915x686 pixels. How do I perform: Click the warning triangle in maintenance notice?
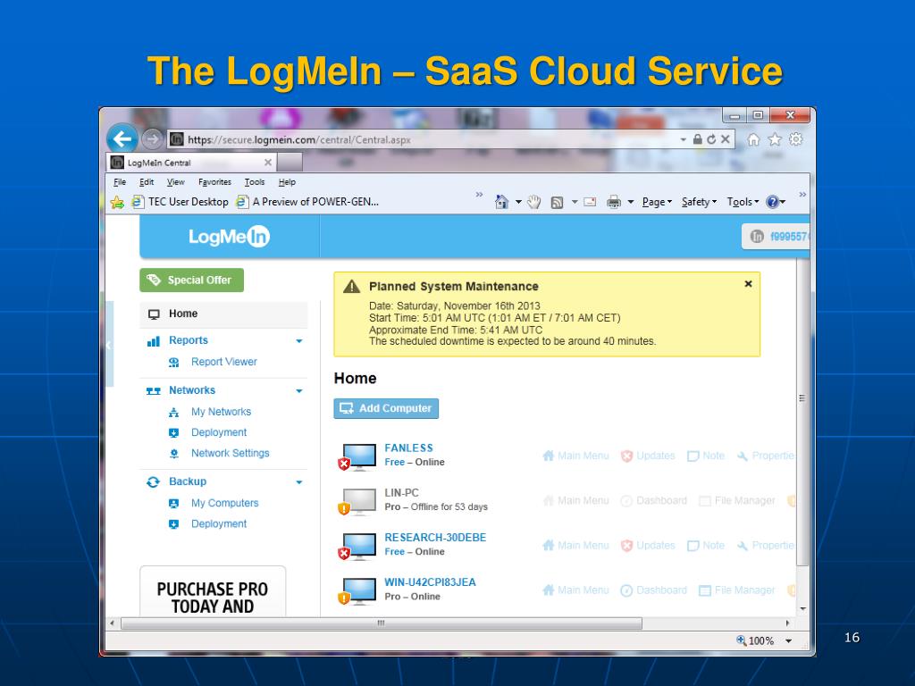pos(352,287)
